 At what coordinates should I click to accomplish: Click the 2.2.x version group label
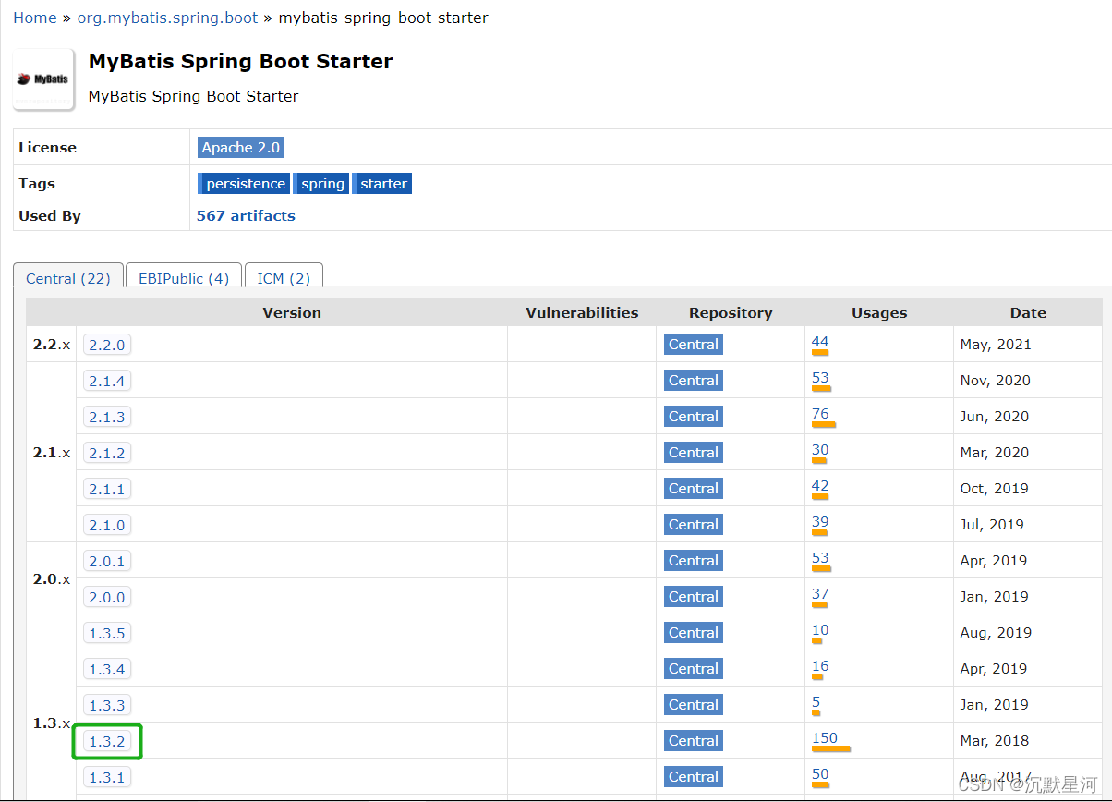pos(52,345)
